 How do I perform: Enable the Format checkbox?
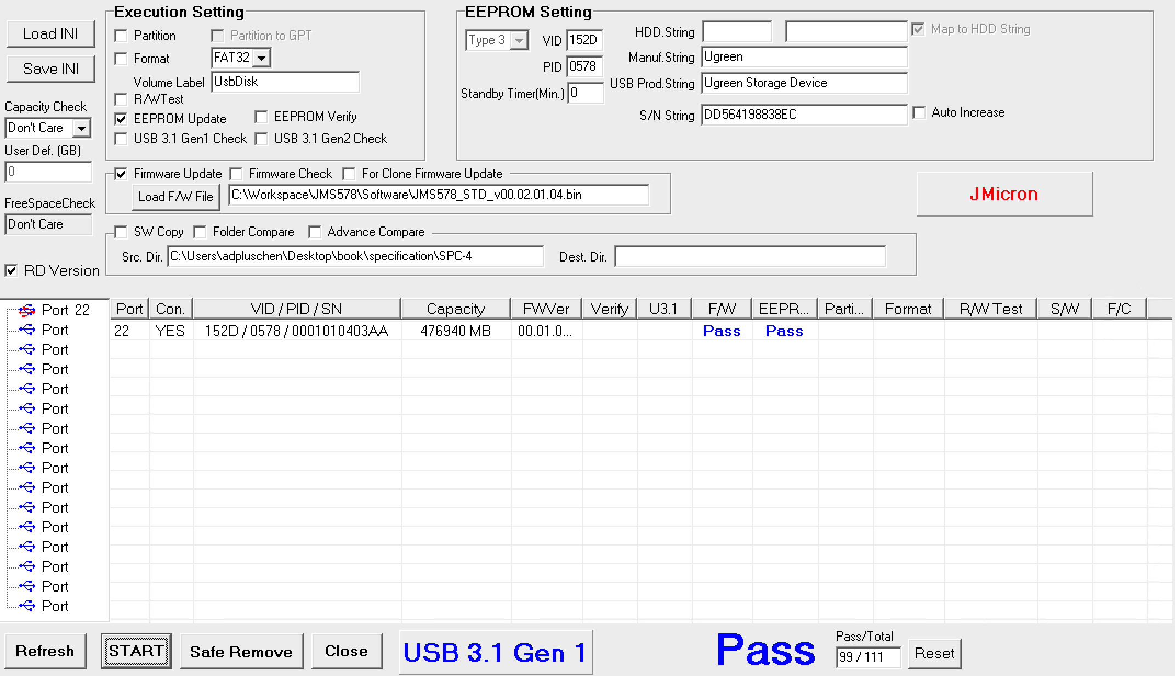click(121, 59)
